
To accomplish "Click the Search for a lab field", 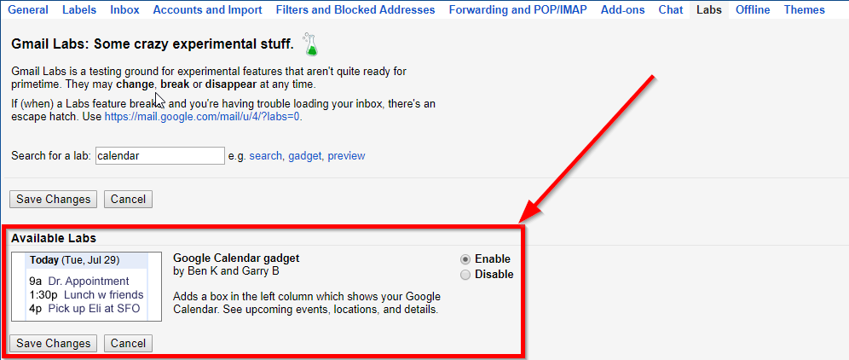I will [x=159, y=156].
